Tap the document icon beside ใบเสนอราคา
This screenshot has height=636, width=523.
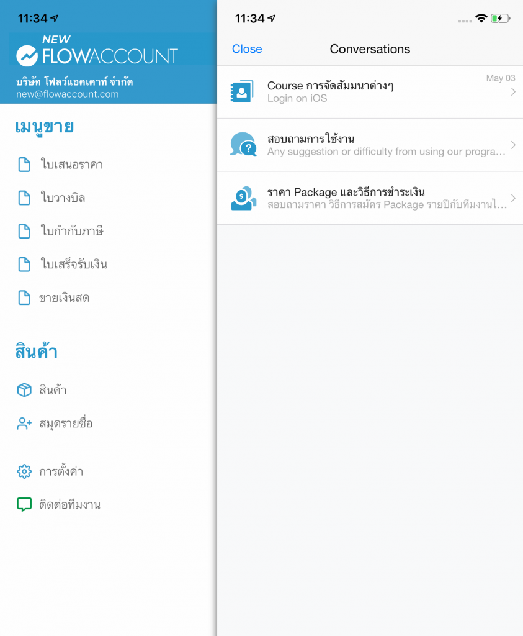pos(24,165)
